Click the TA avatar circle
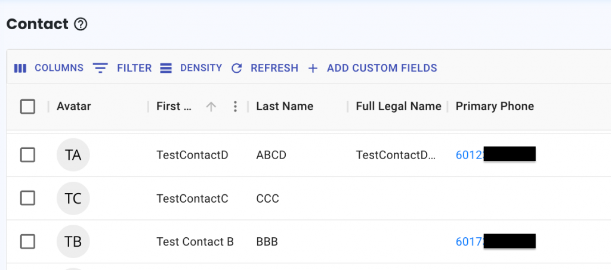This screenshot has height=270, width=611. click(73, 155)
